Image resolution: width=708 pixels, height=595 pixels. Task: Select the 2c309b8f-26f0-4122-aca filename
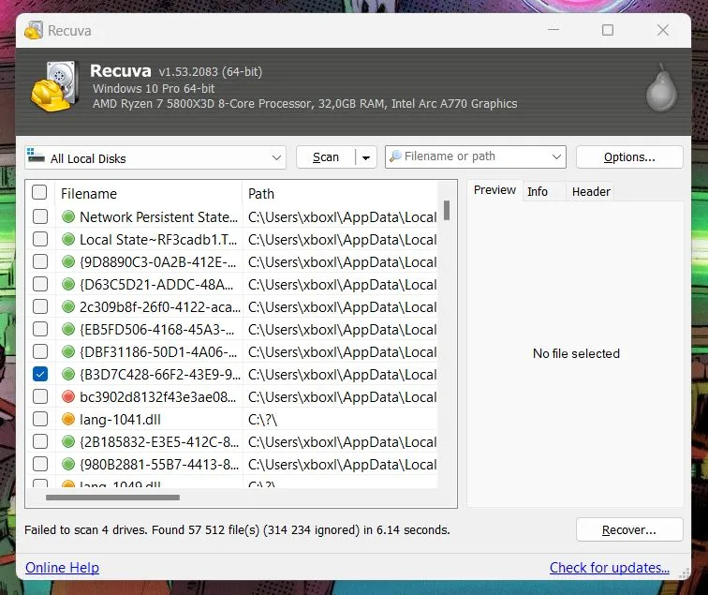[x=160, y=306]
